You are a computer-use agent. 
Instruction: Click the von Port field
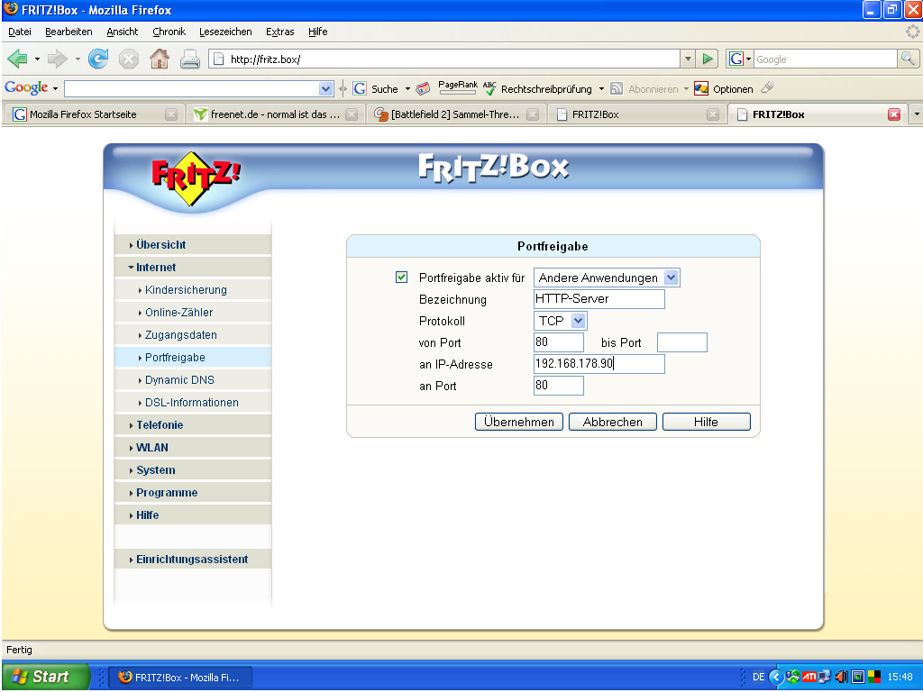[x=559, y=341]
